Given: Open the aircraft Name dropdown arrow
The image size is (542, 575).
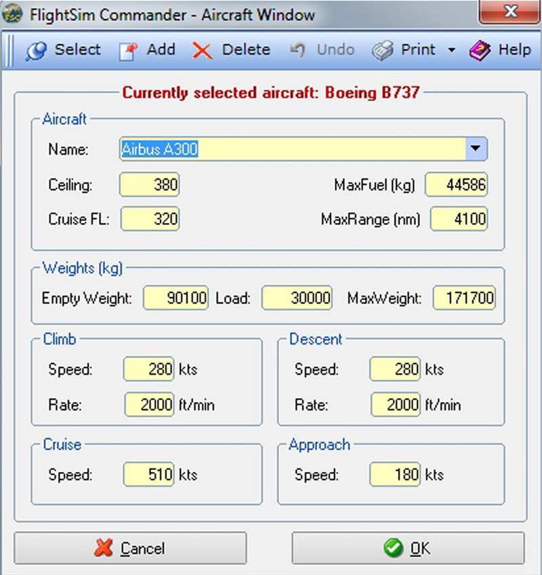Looking at the screenshot, I should [476, 148].
